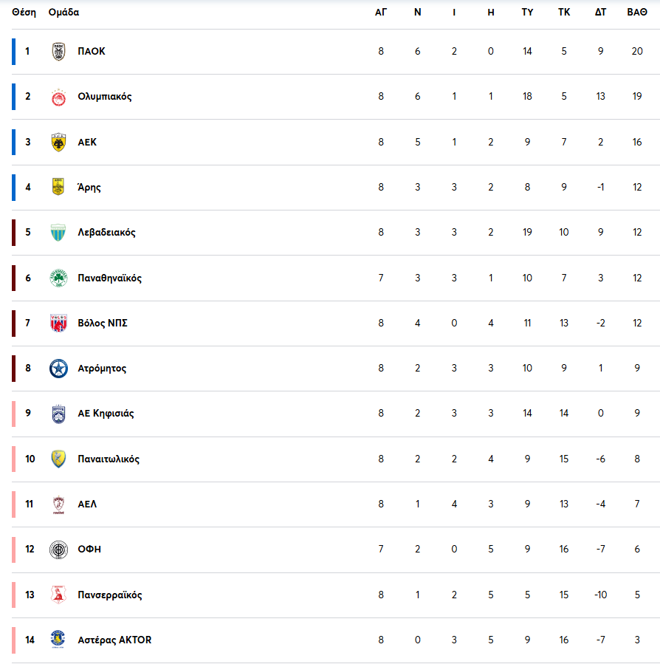Click the Αστέρας AKTOR club logo
Screen dimensions: 660x664
(58, 640)
